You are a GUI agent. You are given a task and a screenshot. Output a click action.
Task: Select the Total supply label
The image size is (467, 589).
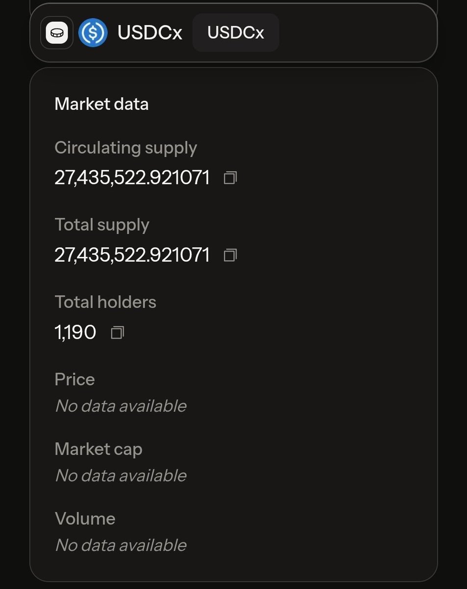(102, 225)
